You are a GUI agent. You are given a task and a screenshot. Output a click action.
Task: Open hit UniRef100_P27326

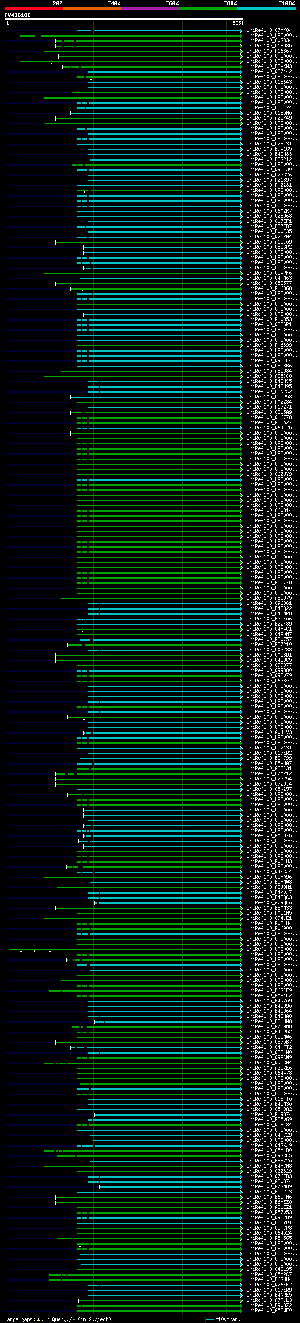pos(269,175)
